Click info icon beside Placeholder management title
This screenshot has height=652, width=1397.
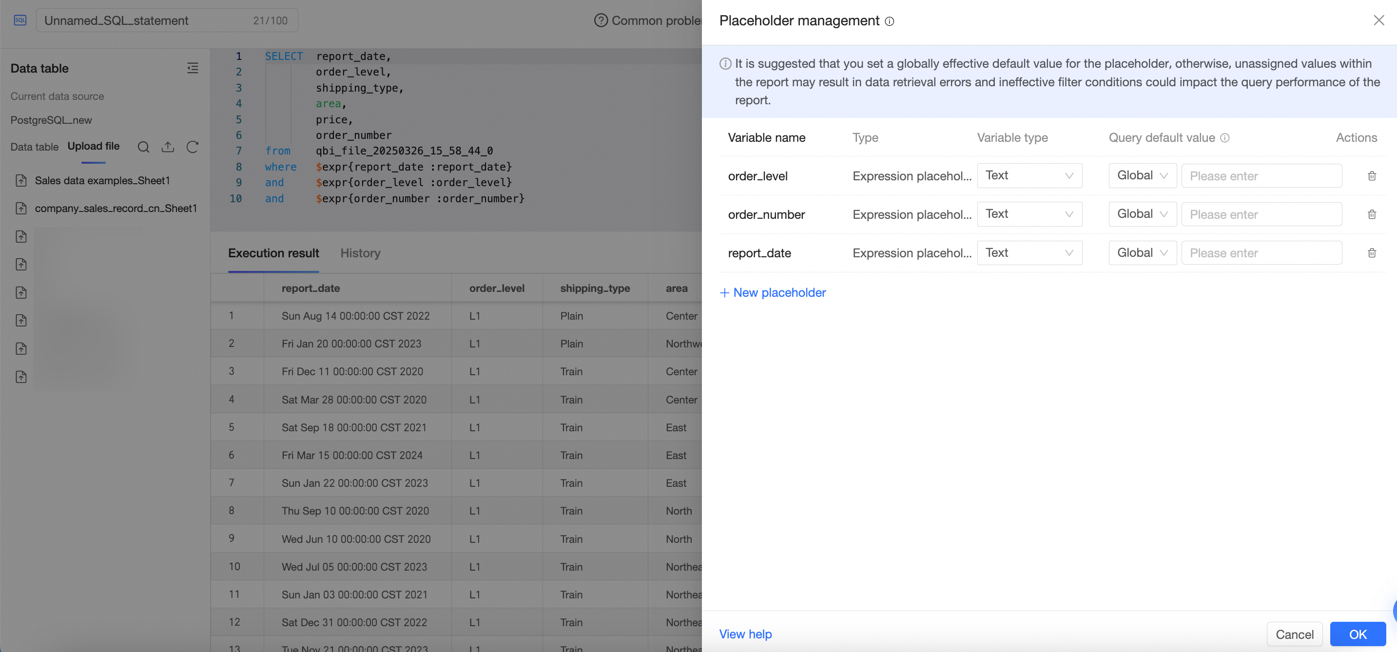click(x=890, y=21)
